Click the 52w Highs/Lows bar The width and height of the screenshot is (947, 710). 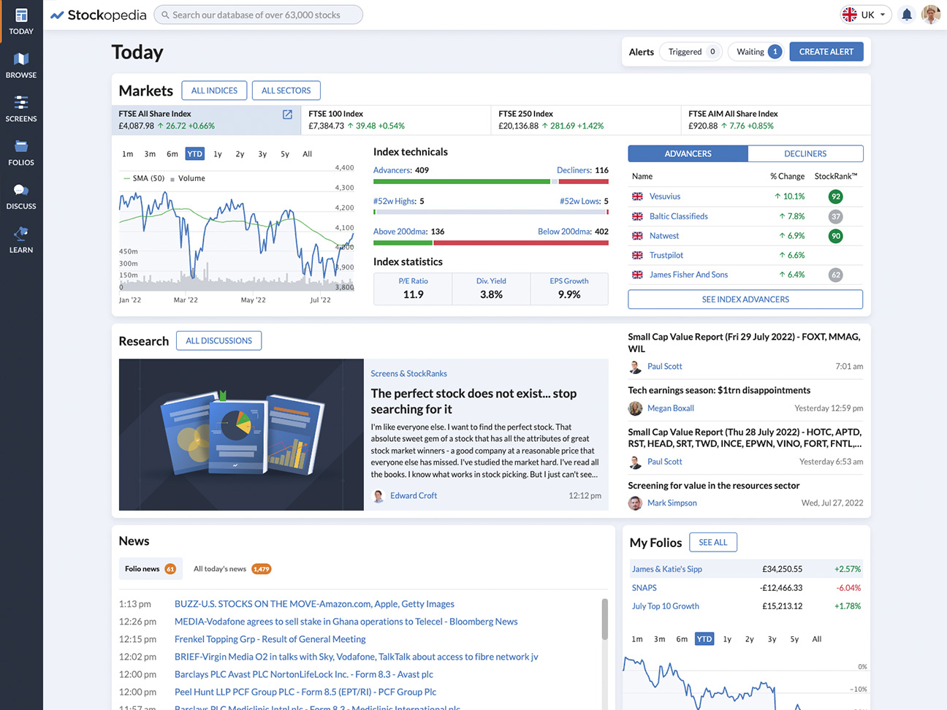click(491, 213)
